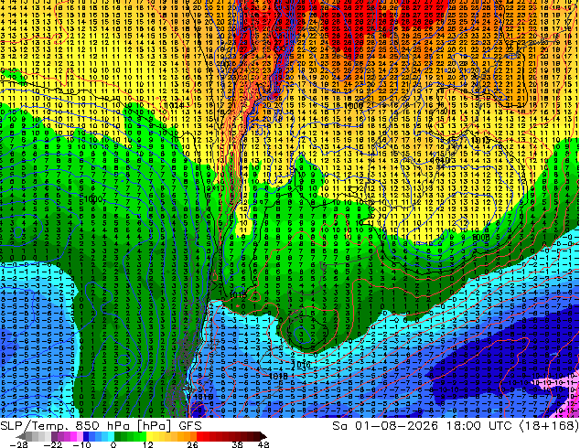580x448 pixels.
Task: Click the '1008' isobar label in orange northern region
Action: coord(353,106)
